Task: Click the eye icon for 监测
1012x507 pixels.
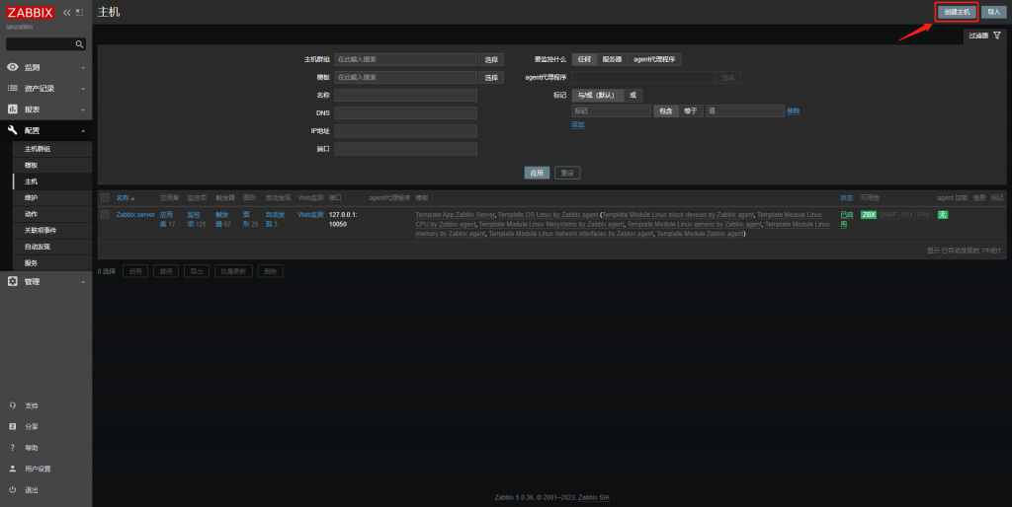Action: [x=12, y=67]
